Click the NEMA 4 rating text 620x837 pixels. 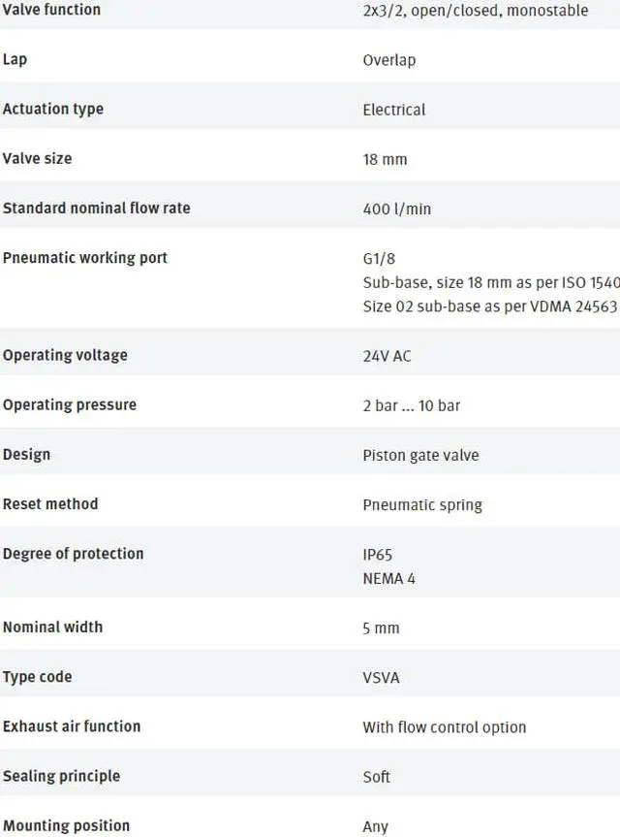388,579
